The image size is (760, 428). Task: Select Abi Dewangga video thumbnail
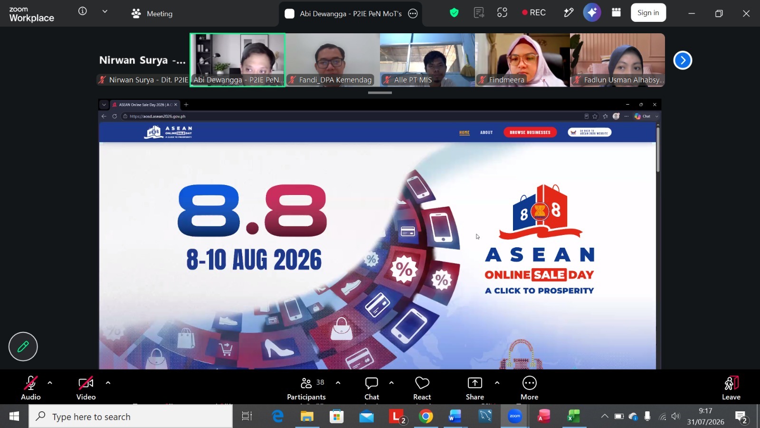[x=237, y=60]
